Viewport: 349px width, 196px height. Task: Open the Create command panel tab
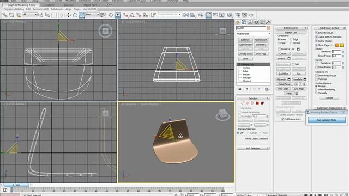tap(238, 22)
